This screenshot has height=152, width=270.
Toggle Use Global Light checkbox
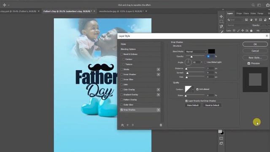coord(205,62)
